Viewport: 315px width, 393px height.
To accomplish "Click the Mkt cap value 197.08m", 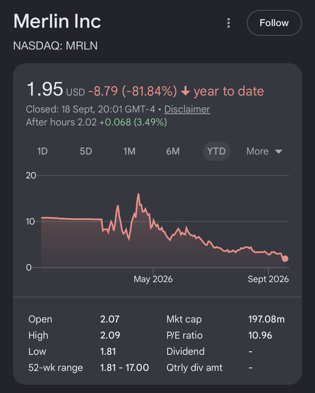I will point(267,319).
